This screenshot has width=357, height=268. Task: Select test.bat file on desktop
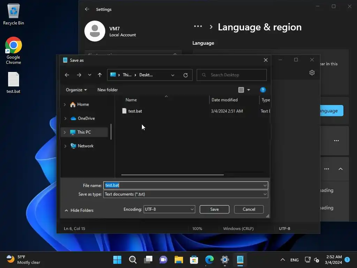click(14, 82)
